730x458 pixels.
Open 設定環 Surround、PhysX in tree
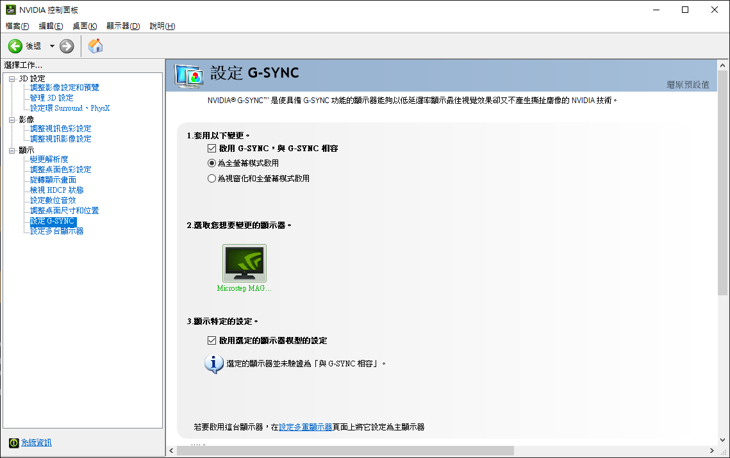[x=70, y=108]
